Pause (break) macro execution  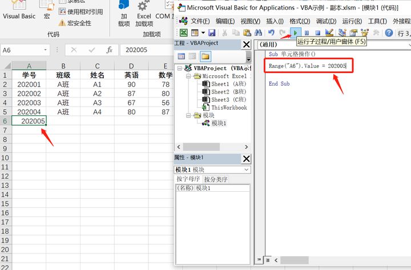pyautogui.click(x=307, y=33)
